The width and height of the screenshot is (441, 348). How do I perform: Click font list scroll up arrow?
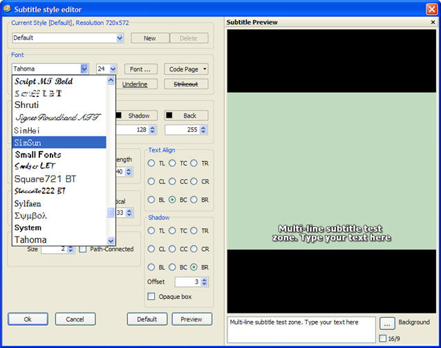coord(111,80)
